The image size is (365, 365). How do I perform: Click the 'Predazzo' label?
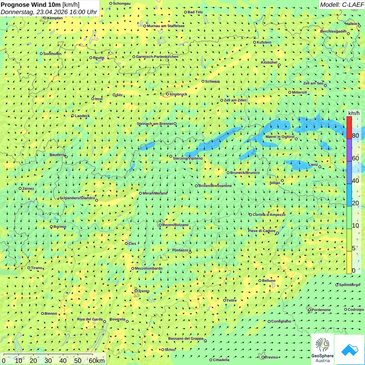point(180,250)
